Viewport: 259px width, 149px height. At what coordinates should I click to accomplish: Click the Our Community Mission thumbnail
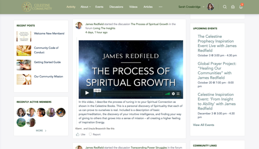(x=24, y=79)
